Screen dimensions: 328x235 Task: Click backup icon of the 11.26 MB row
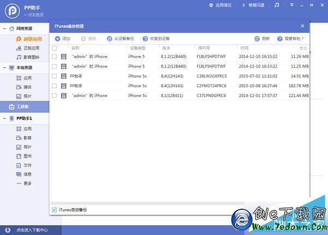coord(63,56)
